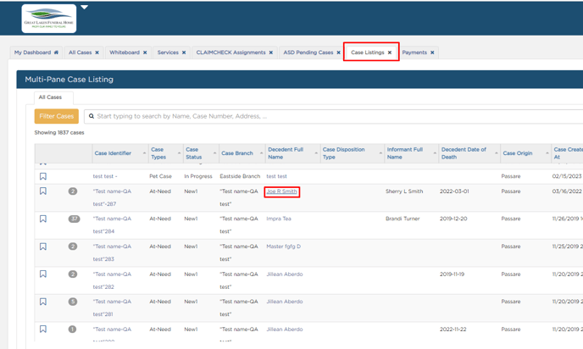The height and width of the screenshot is (349, 583).
Task: Select the In Progress status cell
Action: click(x=198, y=176)
